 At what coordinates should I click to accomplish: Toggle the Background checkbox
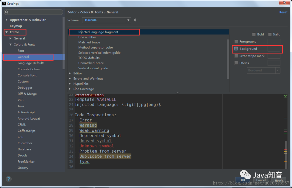click(x=236, y=49)
